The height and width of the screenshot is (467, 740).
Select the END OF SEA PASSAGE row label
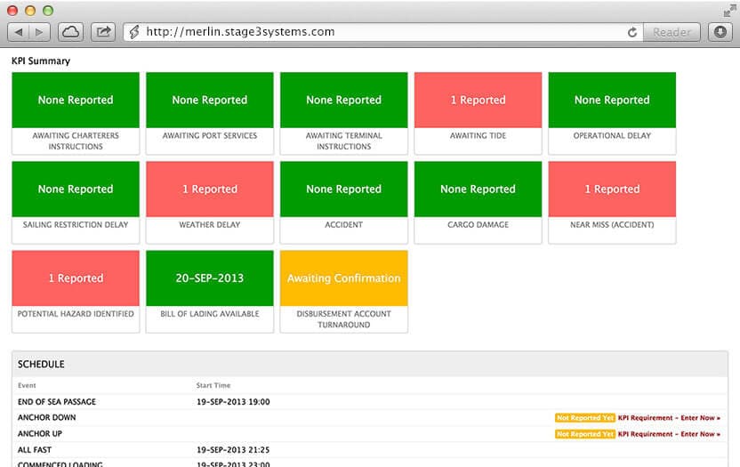pos(57,402)
